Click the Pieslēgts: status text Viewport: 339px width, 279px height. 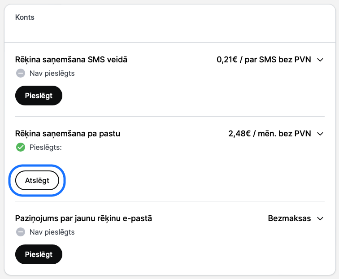(46, 147)
